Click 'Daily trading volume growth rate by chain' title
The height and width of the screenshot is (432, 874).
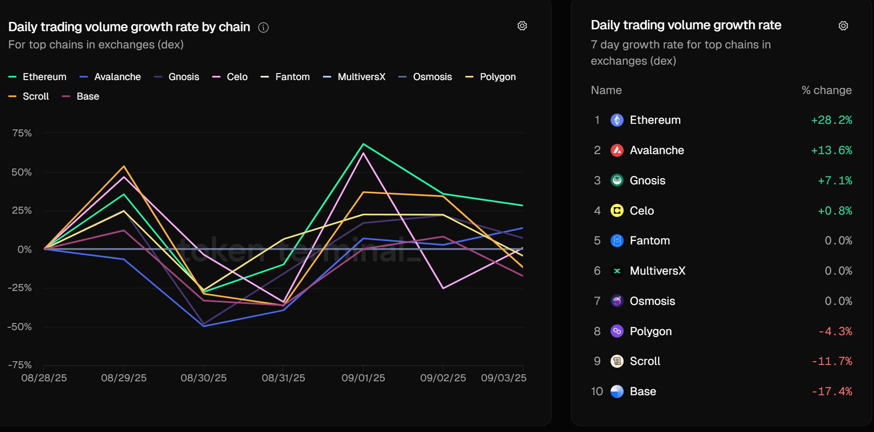point(129,27)
